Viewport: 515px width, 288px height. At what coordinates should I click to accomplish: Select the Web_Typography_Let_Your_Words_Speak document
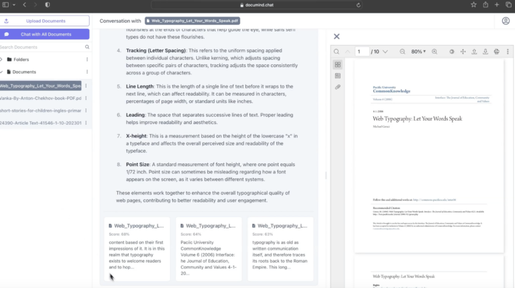coord(40,86)
